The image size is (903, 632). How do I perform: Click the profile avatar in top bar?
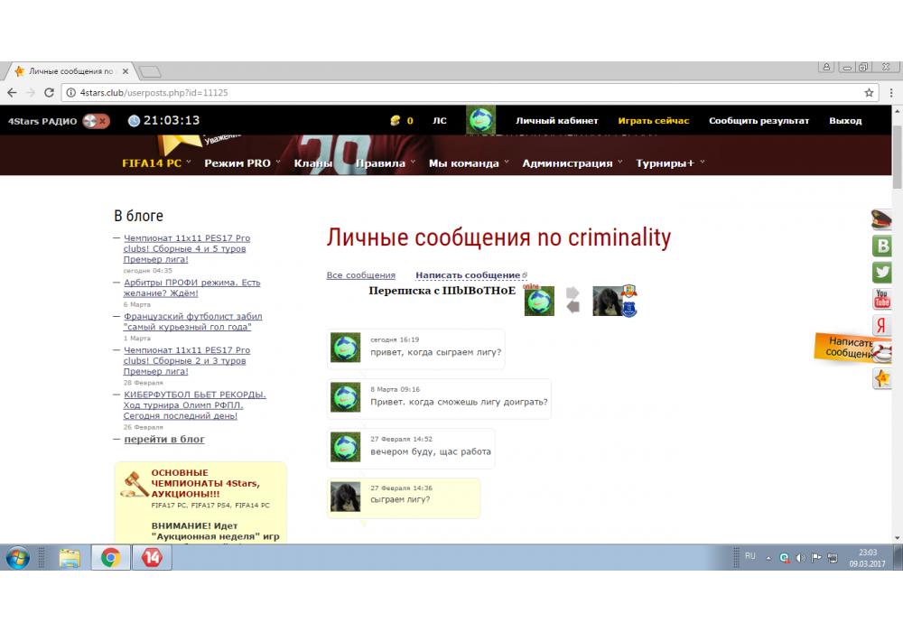click(480, 121)
